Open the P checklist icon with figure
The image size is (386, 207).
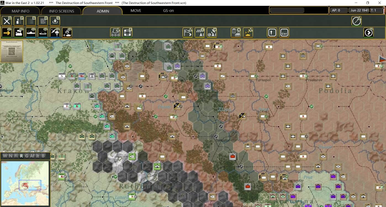[19, 21]
